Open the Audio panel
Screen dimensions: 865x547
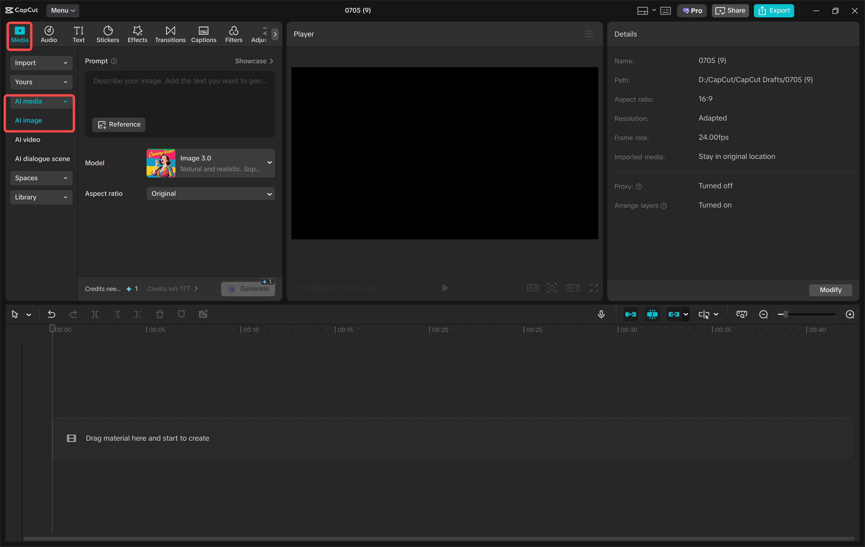(48, 34)
